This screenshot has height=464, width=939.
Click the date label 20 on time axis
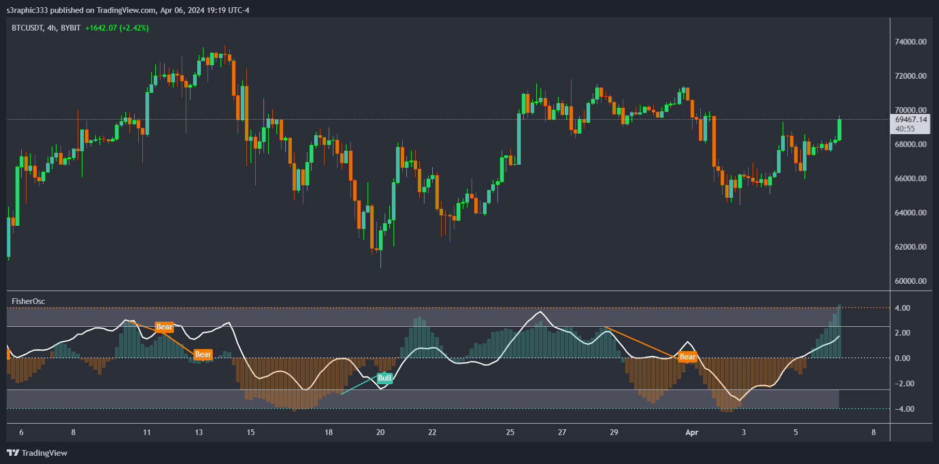pos(380,432)
